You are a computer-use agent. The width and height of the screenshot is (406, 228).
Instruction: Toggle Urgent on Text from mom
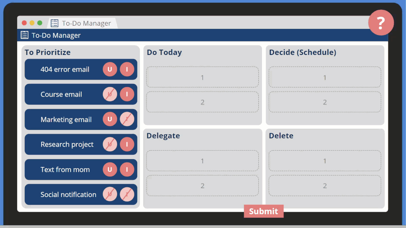coord(110,169)
